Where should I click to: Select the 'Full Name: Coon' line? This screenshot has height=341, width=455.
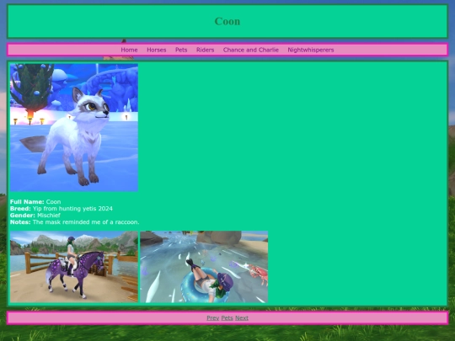coord(35,201)
